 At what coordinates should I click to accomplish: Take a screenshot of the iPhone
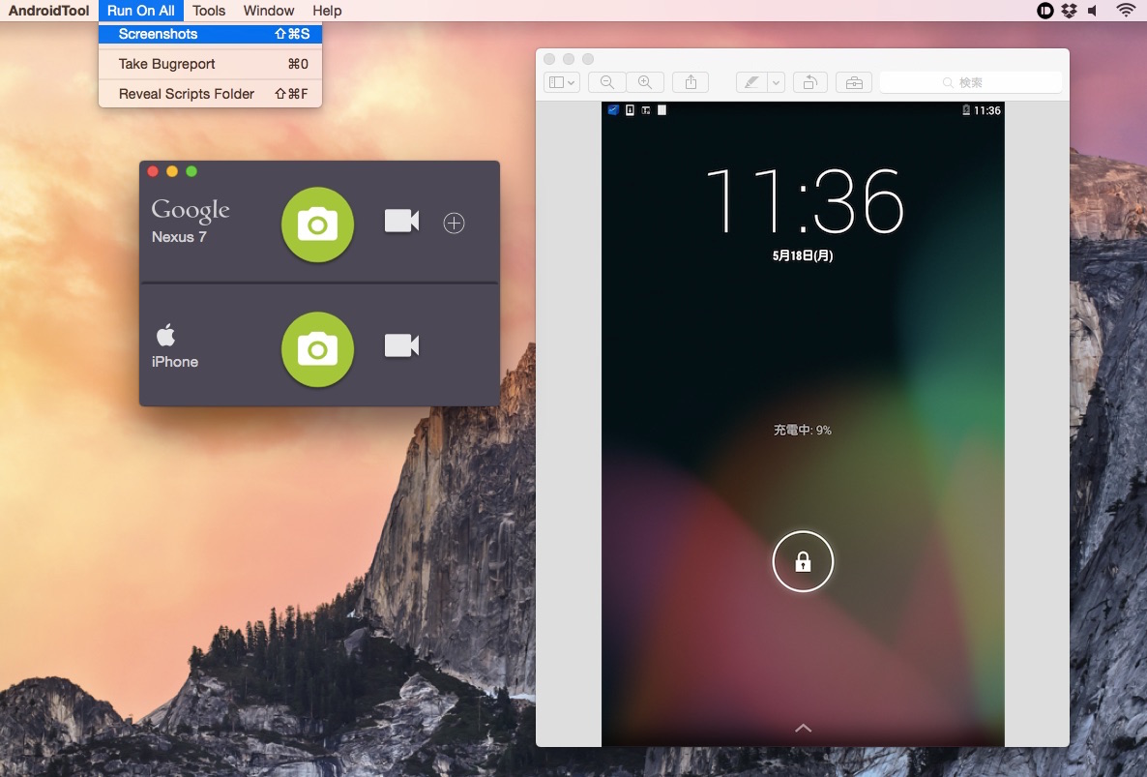pos(317,349)
